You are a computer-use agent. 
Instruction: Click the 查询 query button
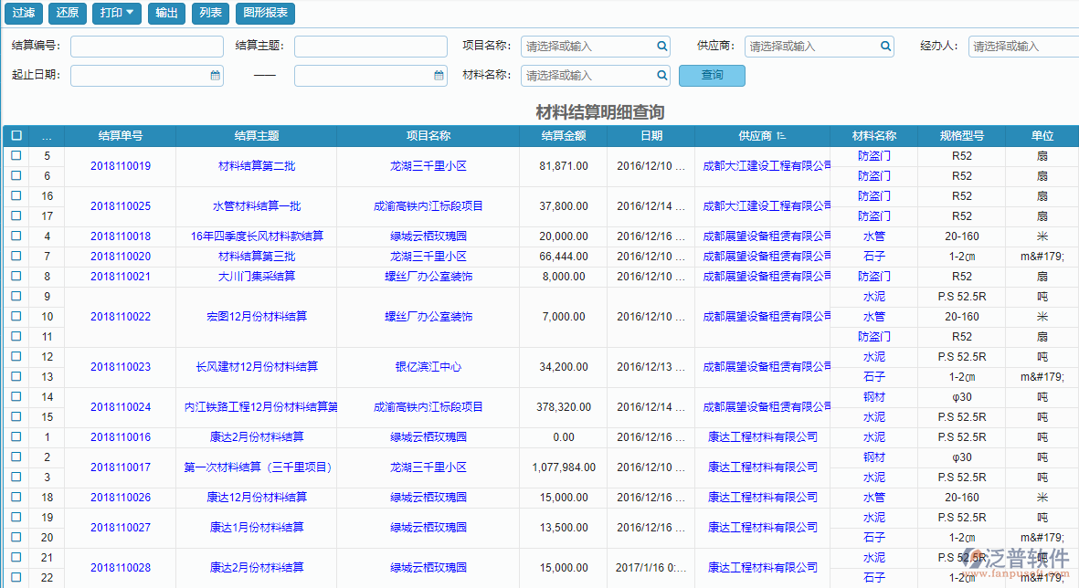712,76
